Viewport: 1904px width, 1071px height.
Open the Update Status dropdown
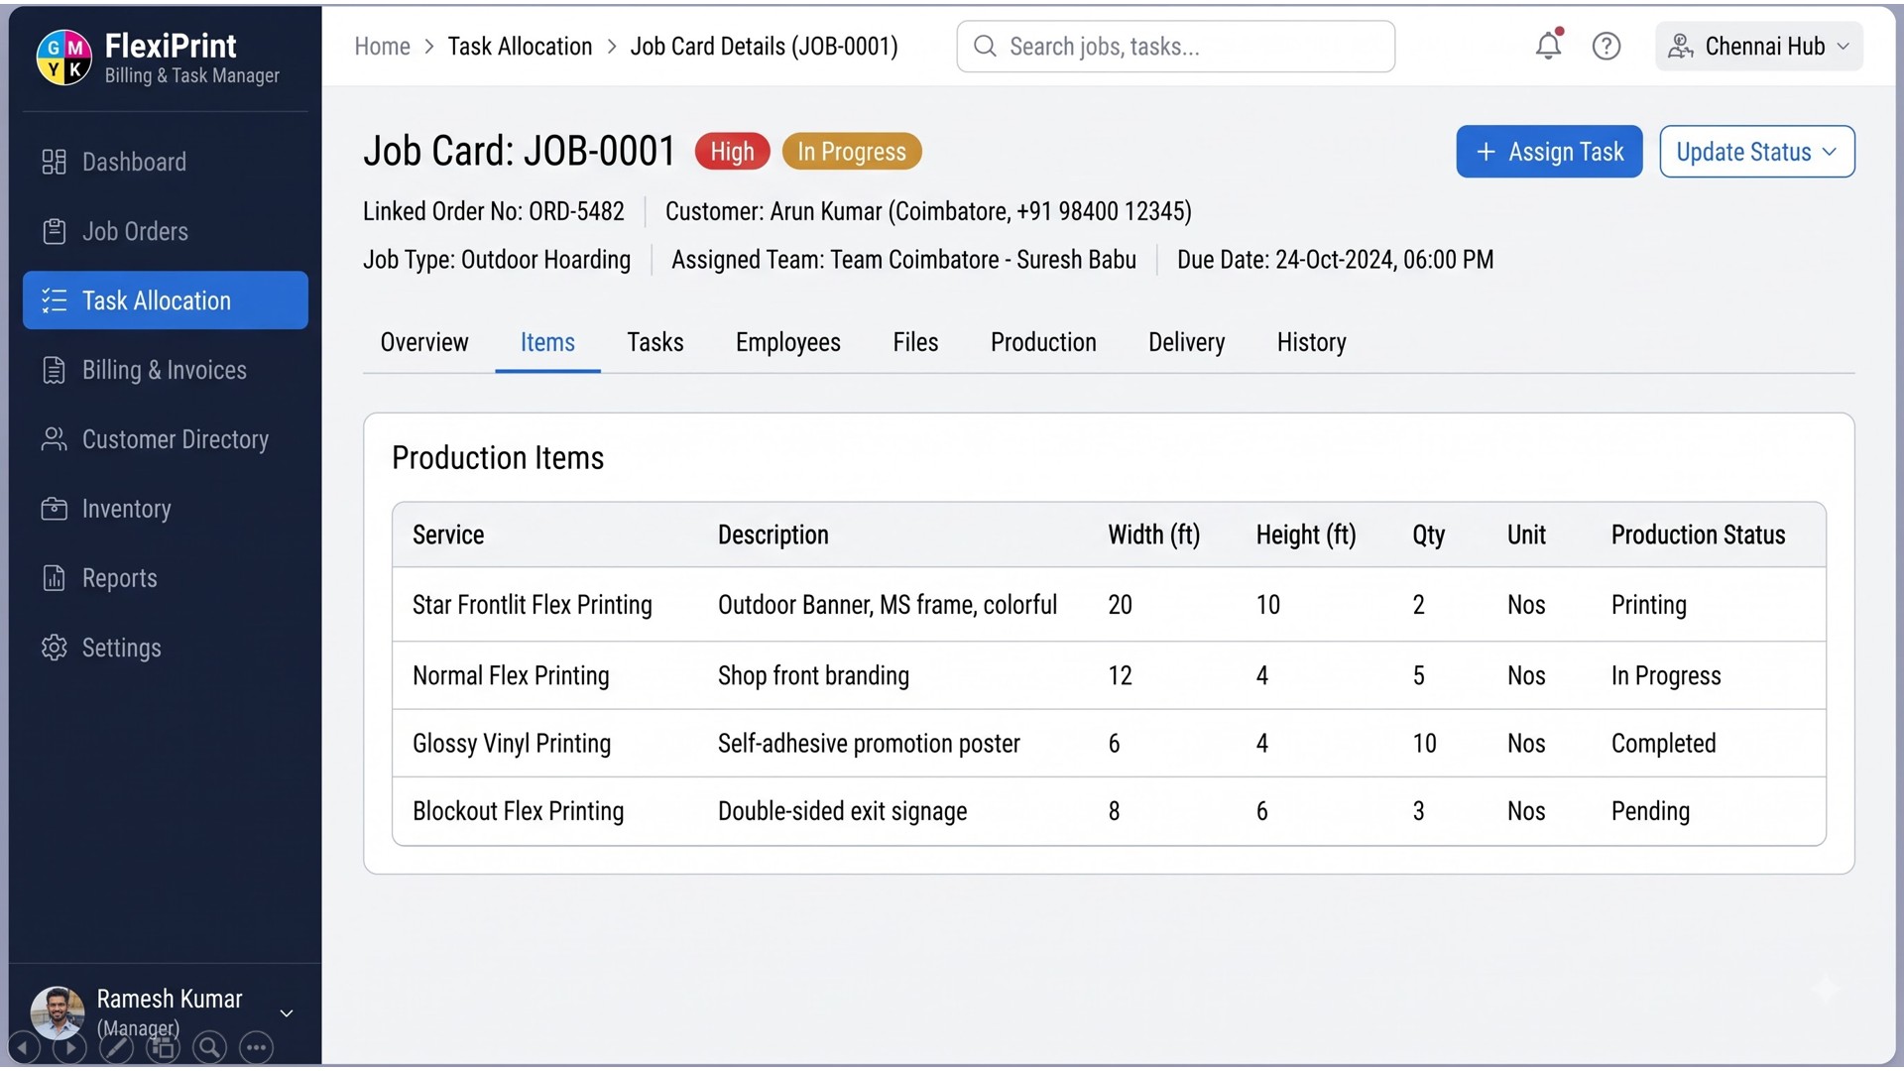click(1756, 152)
